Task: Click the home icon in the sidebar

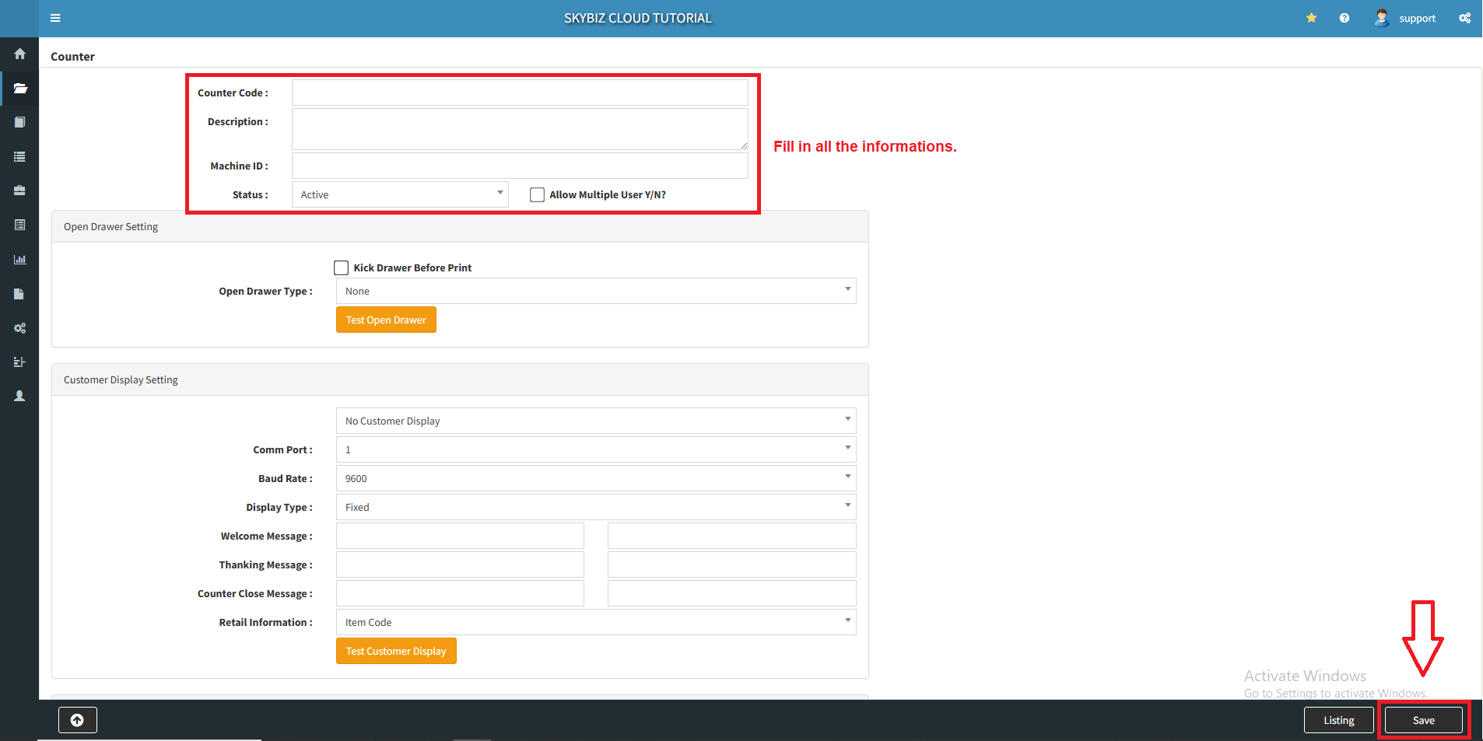Action: (19, 54)
